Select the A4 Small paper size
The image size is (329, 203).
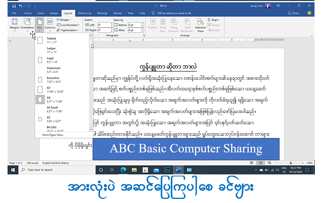(x=62, y=109)
